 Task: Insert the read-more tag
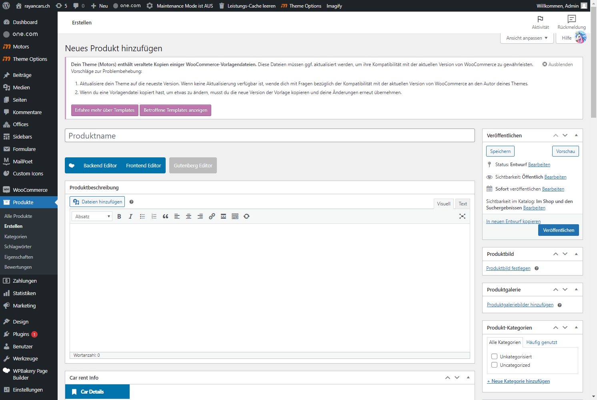(223, 216)
